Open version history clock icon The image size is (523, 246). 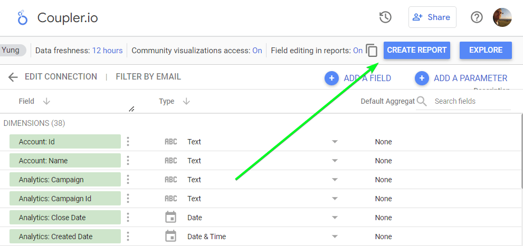pos(385,17)
